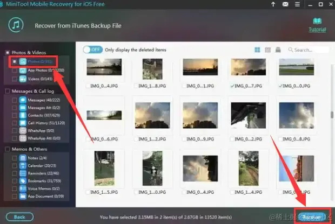335x224 pixels.
Task: Click the Voice Memos category icon
Action: (23, 188)
